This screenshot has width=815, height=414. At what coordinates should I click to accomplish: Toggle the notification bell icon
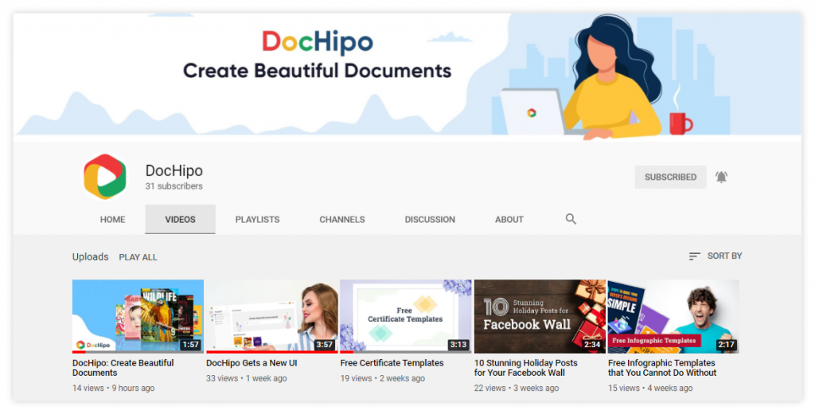click(721, 177)
